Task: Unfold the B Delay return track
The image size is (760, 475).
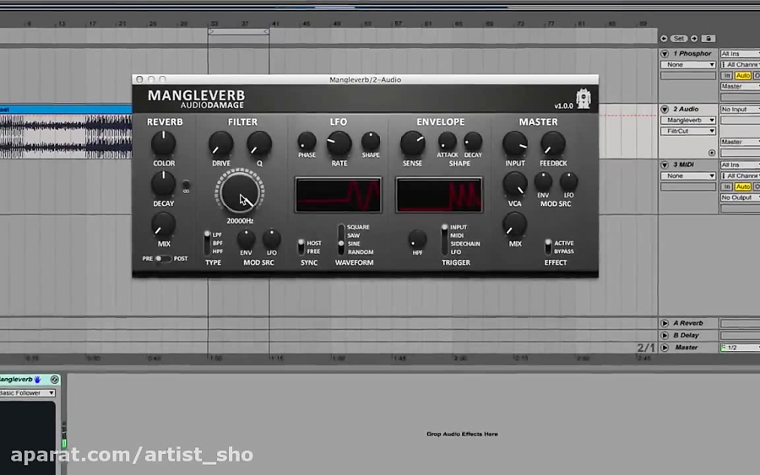Action: tap(665, 335)
